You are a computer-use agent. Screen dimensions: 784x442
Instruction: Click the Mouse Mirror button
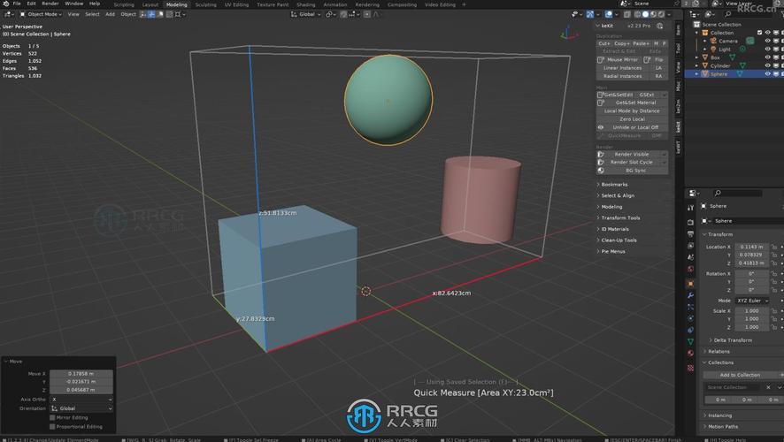pyautogui.click(x=619, y=59)
